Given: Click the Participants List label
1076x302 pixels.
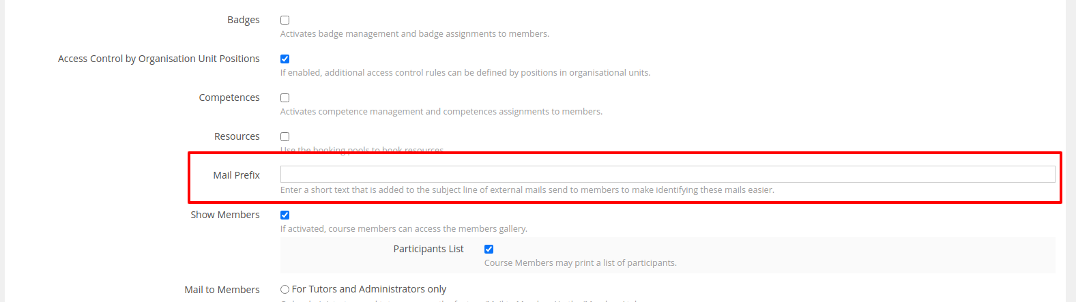Looking at the screenshot, I should coord(428,249).
